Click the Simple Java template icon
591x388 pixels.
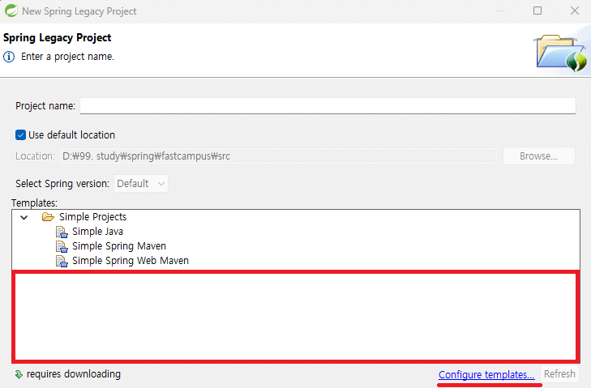click(62, 232)
